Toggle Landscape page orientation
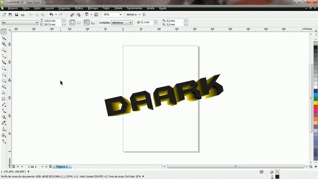 (x=79, y=23)
